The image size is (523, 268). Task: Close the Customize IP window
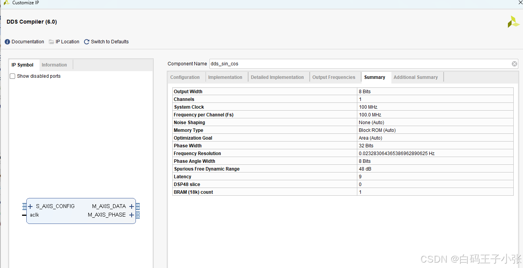click(x=520, y=3)
